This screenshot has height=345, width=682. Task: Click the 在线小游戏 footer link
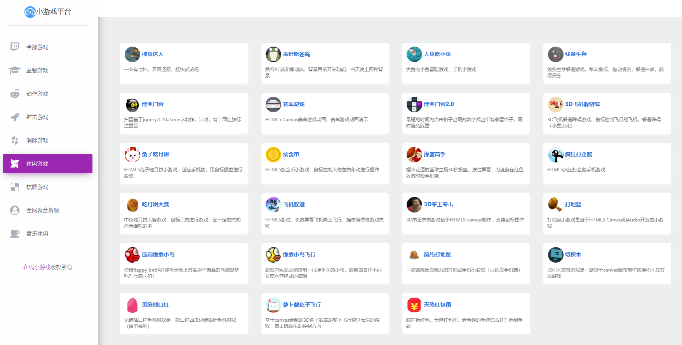37,267
